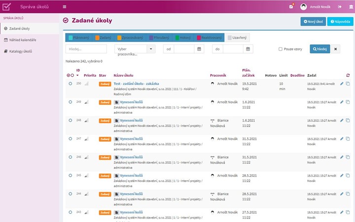355x222 pixels.
Task: Open the 'Vyber pracovníka' dropdown
Action: (x=135, y=49)
